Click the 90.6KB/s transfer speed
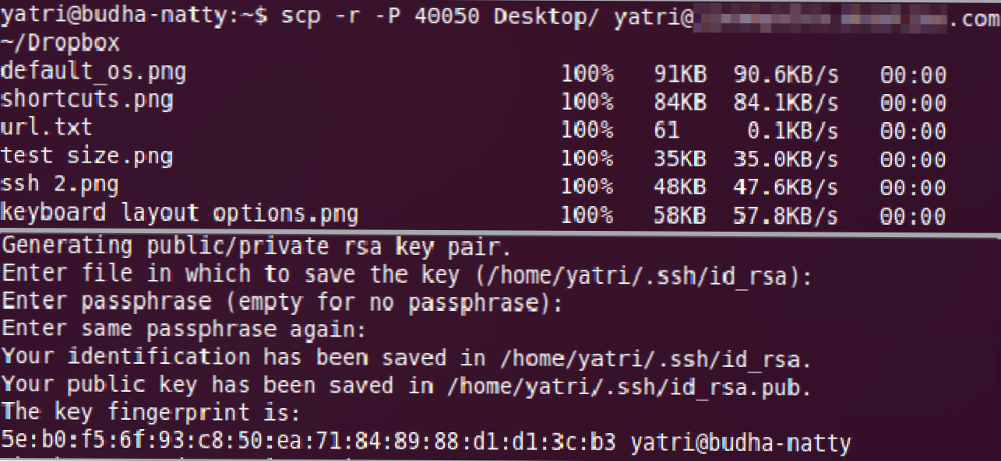This screenshot has height=461, width=1001. pyautogui.click(x=785, y=75)
